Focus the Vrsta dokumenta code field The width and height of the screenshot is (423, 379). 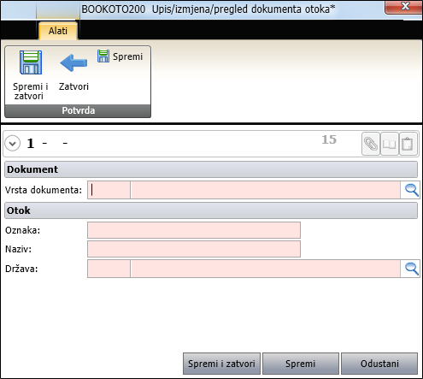pyautogui.click(x=109, y=190)
